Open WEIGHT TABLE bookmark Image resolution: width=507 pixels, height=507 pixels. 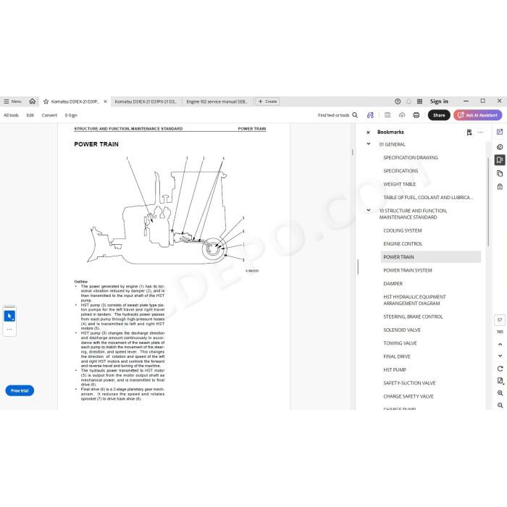[399, 184]
